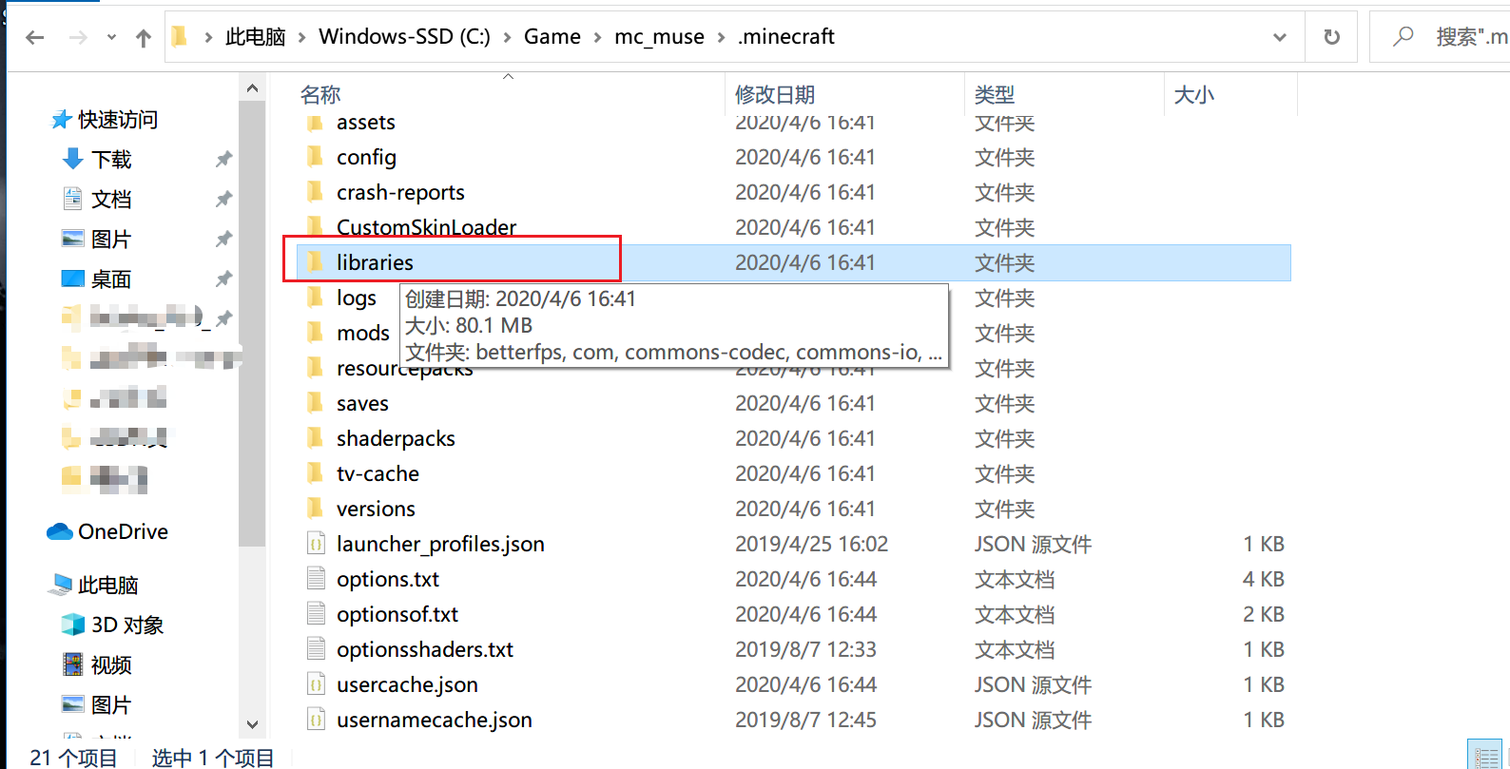The width and height of the screenshot is (1510, 769).
Task: Select the shaderpacks folder icon
Action: pos(316,437)
